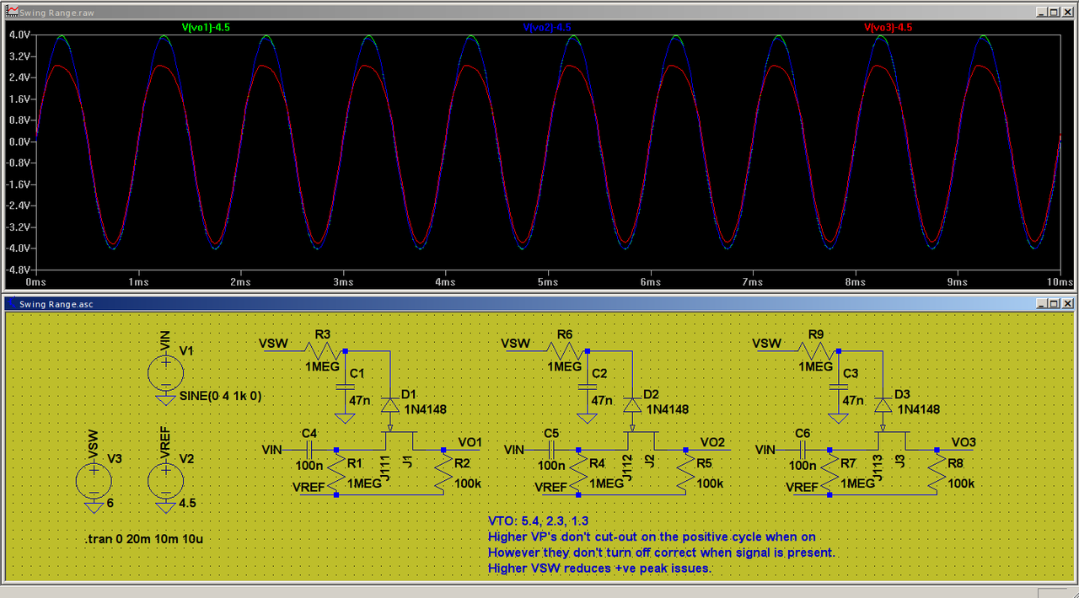This screenshot has width=1079, height=598.
Task: Click the .tran 0 20m 10m 10u directive
Action: [x=144, y=538]
